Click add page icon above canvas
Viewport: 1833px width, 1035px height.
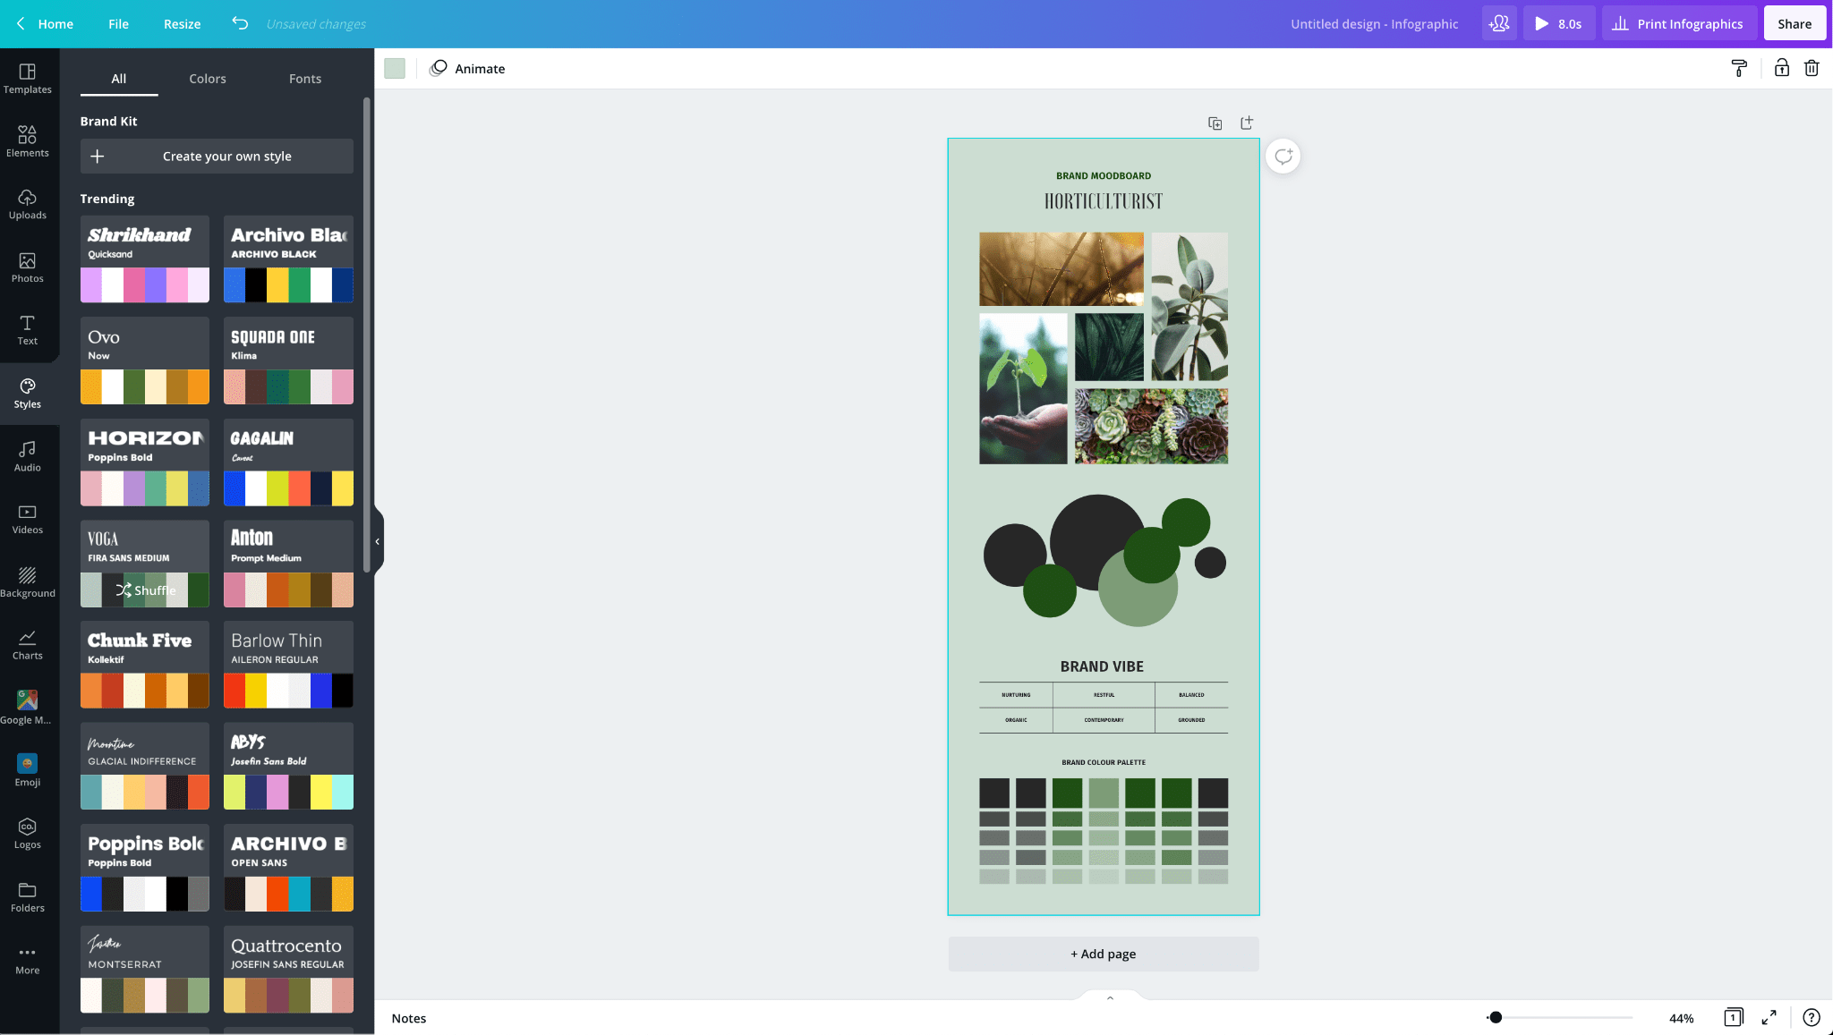pyautogui.click(x=1247, y=123)
